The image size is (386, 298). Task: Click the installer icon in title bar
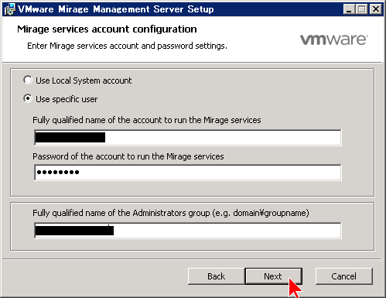[9, 9]
